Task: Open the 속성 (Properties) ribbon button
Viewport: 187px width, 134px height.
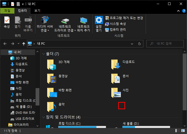Action: click(x=7, y=22)
